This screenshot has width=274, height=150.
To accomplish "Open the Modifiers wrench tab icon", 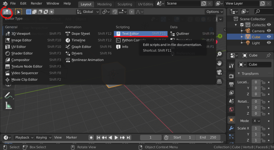I will pyautogui.click(x=232, y=128).
